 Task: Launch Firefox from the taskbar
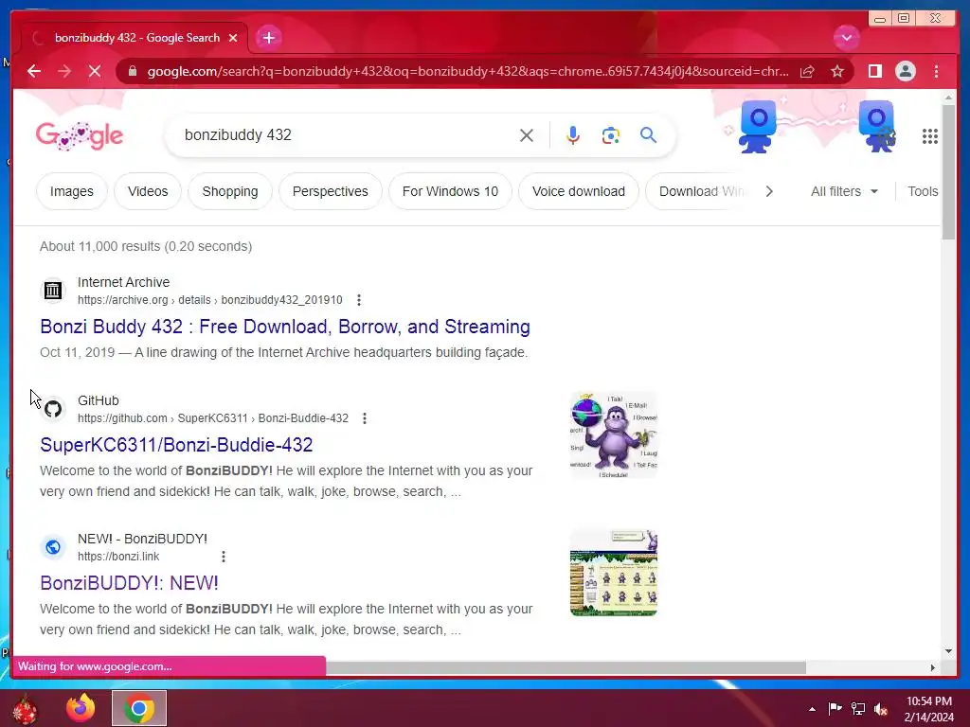81,708
